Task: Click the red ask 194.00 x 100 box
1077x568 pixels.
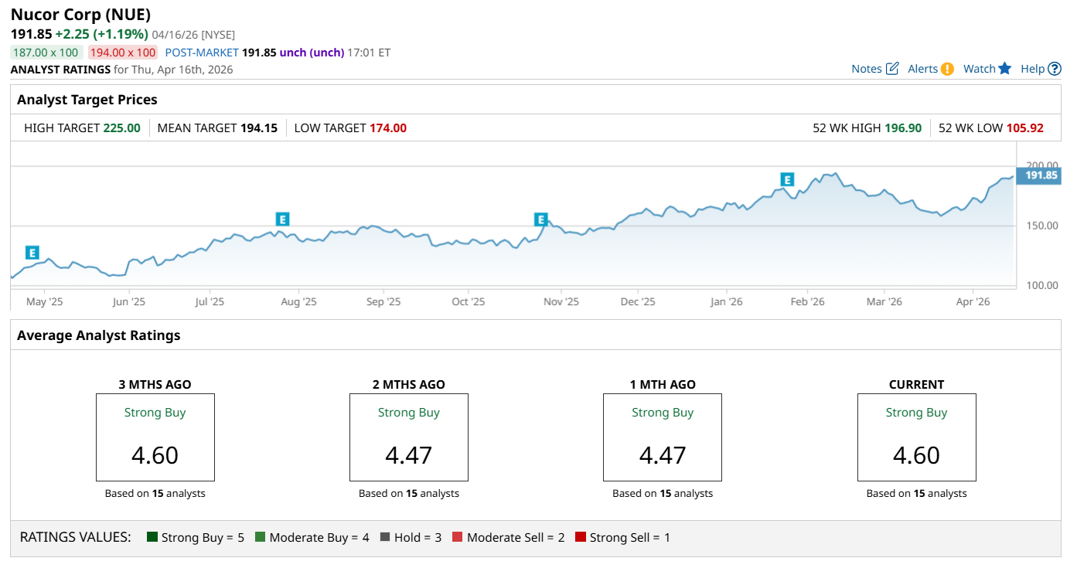Action: pos(122,53)
